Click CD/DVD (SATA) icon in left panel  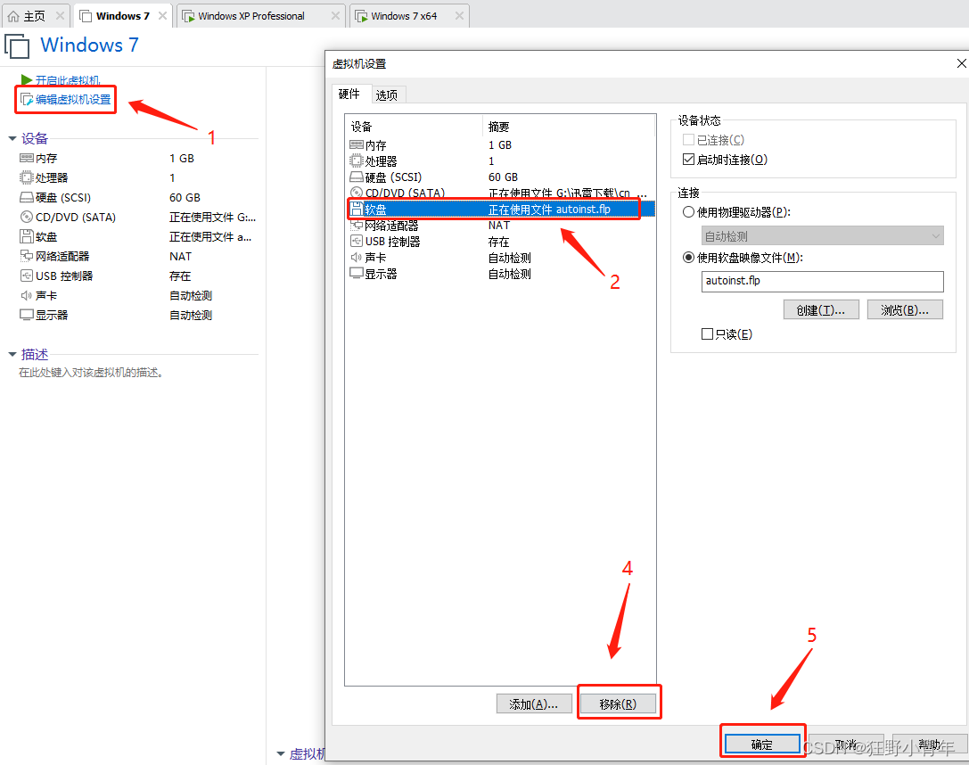[27, 217]
